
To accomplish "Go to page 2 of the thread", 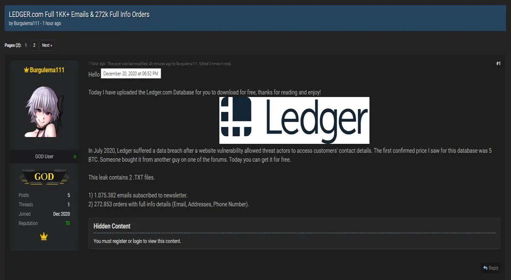I will (34, 45).
